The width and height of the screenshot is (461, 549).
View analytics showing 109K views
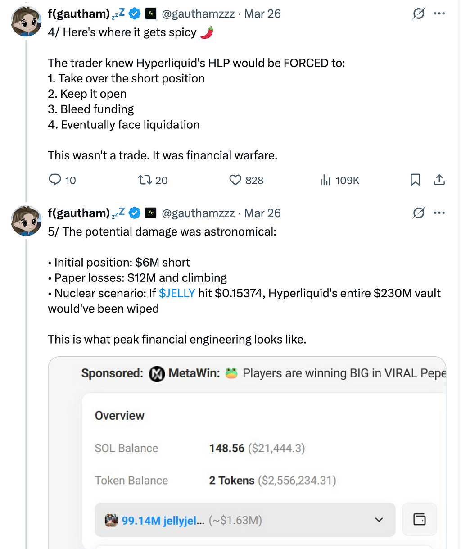point(325,180)
